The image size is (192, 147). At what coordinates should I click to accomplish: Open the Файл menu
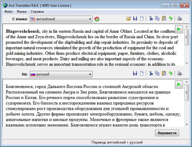(x=9, y=12)
